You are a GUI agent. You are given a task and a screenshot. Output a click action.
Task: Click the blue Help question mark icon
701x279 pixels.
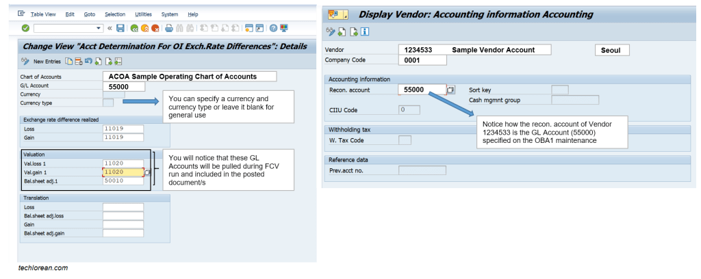[x=273, y=28]
